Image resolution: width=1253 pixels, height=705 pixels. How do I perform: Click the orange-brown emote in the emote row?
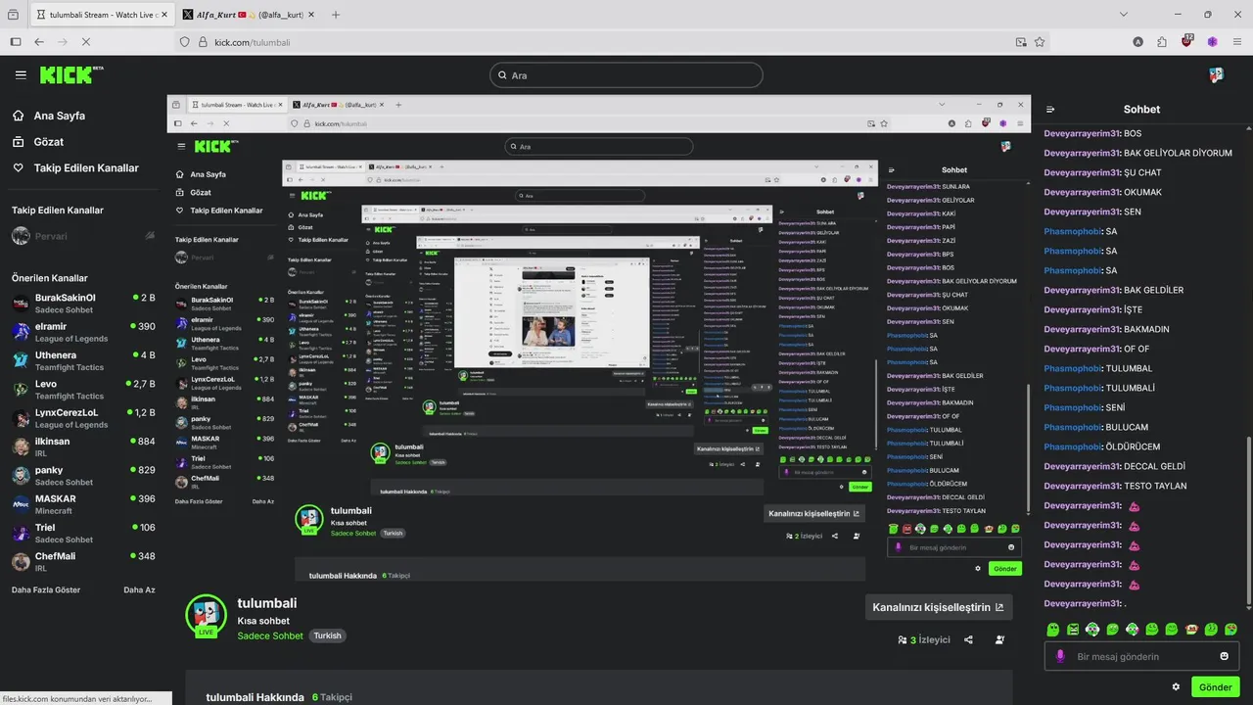click(1191, 629)
